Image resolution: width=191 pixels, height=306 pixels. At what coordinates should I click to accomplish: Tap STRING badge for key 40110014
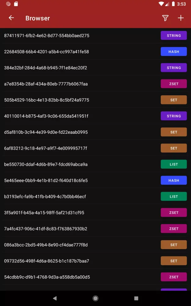pos(174,116)
